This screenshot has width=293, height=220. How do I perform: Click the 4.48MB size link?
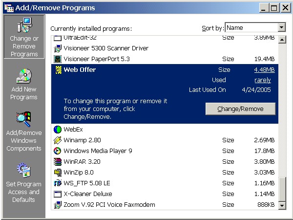click(x=264, y=70)
